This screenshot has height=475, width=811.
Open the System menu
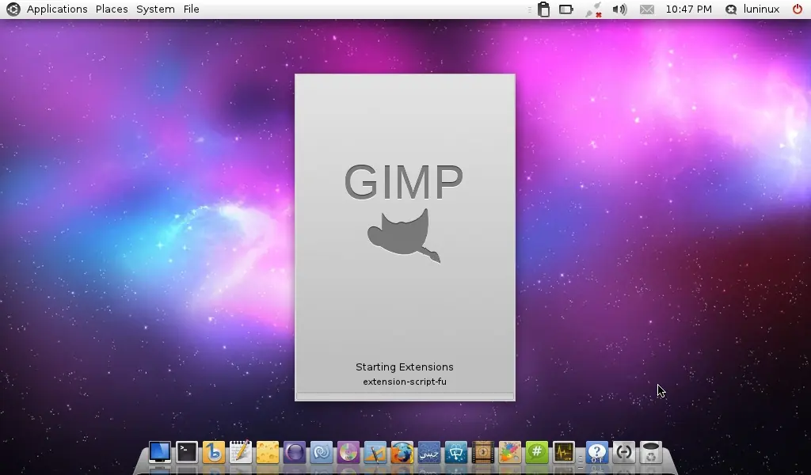pyautogui.click(x=155, y=9)
